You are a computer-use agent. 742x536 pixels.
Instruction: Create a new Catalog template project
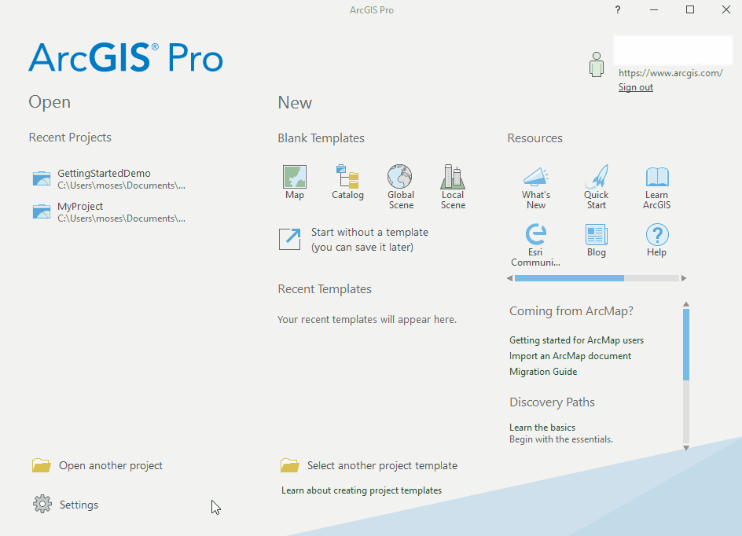347,182
